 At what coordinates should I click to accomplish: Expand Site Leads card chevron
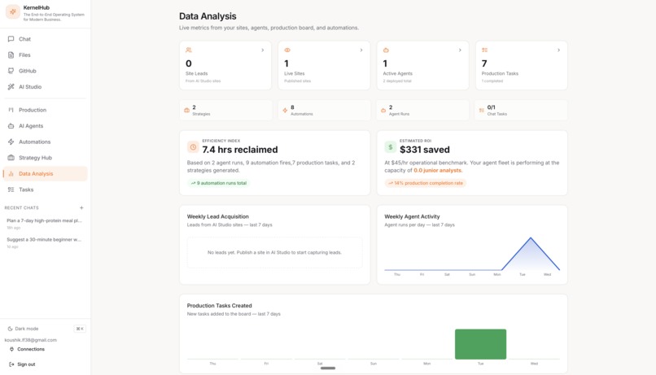pos(263,50)
